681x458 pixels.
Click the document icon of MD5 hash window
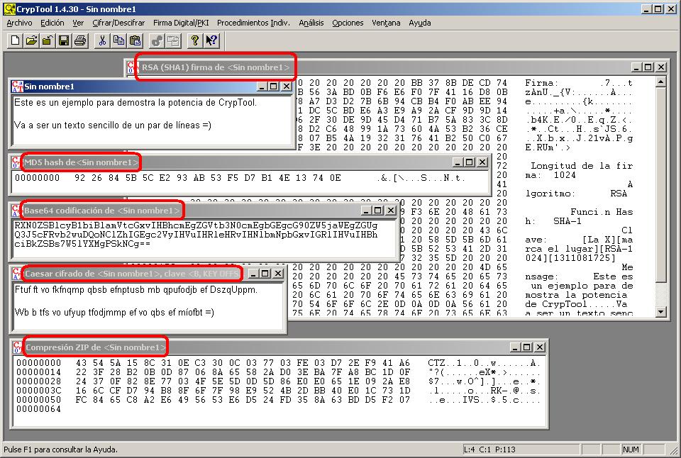click(x=16, y=162)
